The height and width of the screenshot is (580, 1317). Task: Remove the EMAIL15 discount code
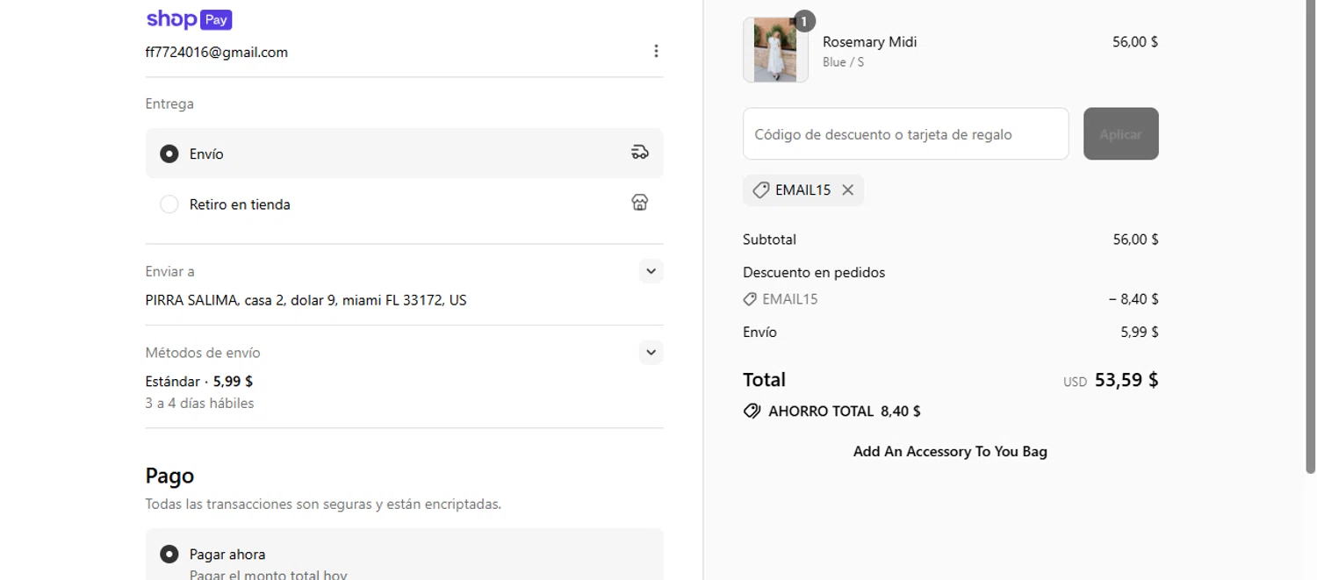coord(847,190)
